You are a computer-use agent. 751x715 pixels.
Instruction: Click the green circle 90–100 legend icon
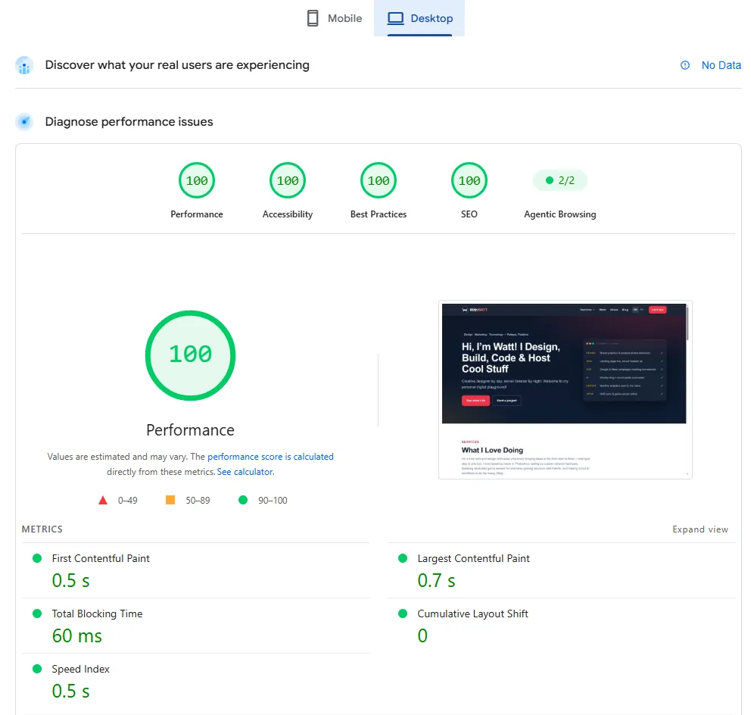(x=243, y=501)
